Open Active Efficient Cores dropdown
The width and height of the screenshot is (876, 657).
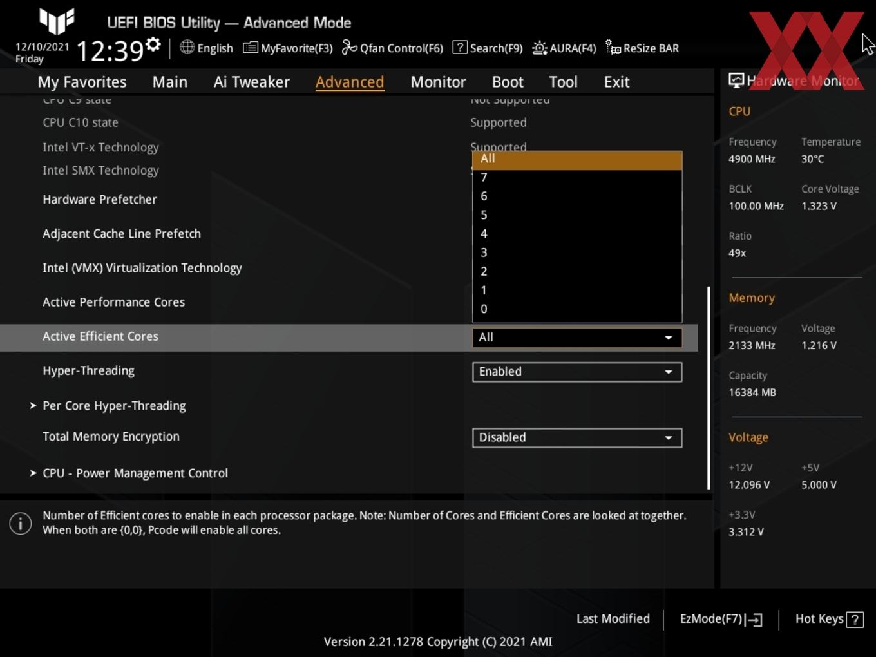(577, 338)
